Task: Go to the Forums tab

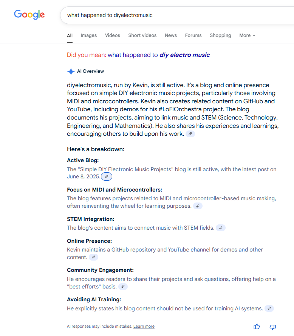Action: 193,35
